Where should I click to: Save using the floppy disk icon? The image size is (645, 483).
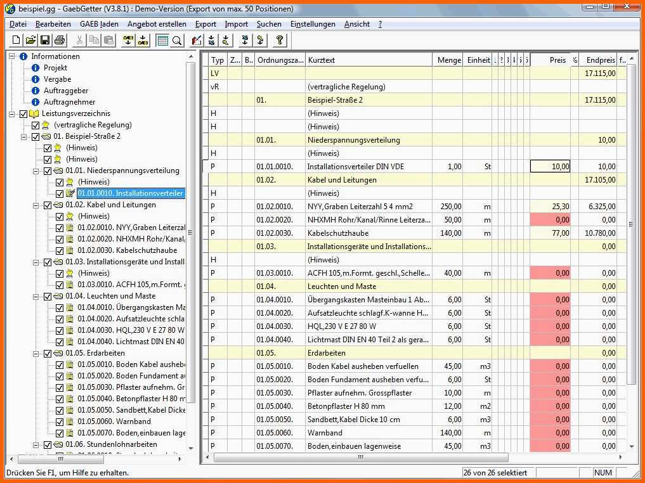(x=45, y=41)
